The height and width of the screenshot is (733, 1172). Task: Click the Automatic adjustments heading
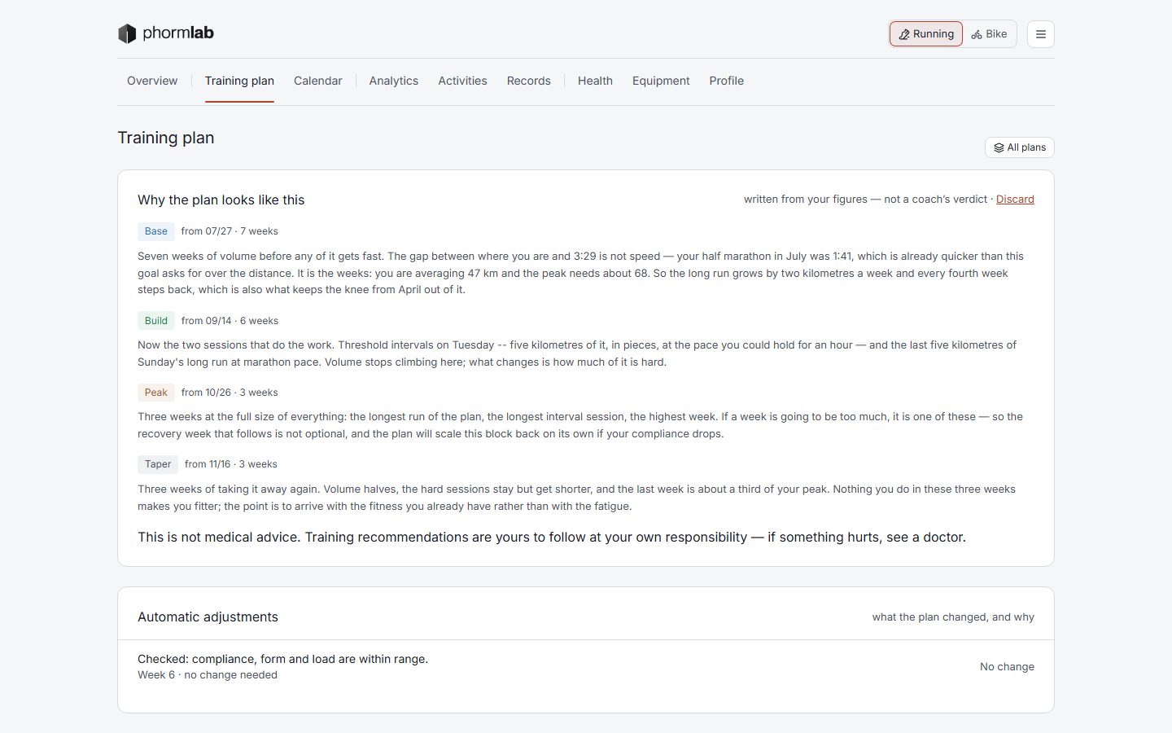[x=208, y=617]
